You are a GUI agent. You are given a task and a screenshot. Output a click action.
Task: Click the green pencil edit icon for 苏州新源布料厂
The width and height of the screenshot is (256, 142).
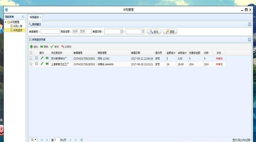click(42, 58)
